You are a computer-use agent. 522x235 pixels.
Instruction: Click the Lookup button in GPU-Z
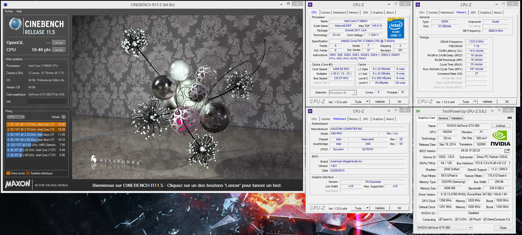500,126
